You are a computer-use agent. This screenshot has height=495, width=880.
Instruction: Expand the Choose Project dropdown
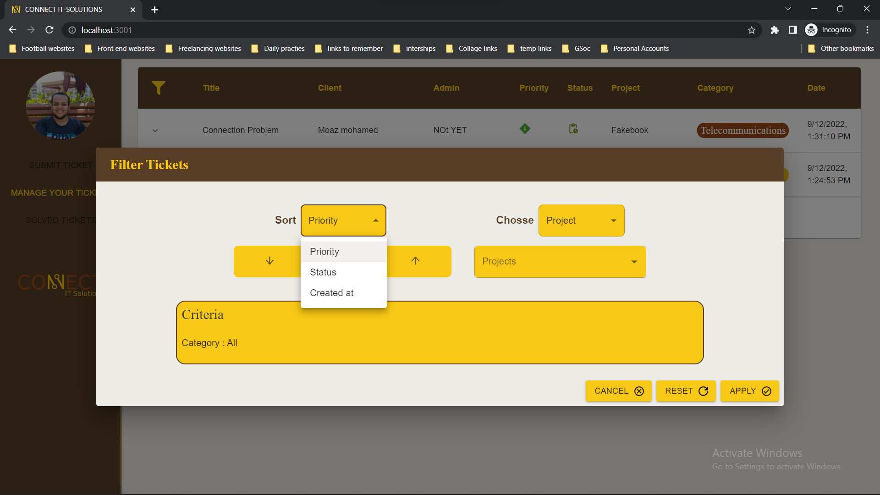(581, 220)
